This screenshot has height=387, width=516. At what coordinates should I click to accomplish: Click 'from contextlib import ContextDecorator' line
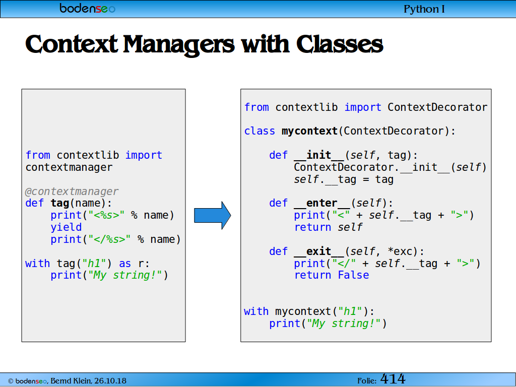(366, 107)
